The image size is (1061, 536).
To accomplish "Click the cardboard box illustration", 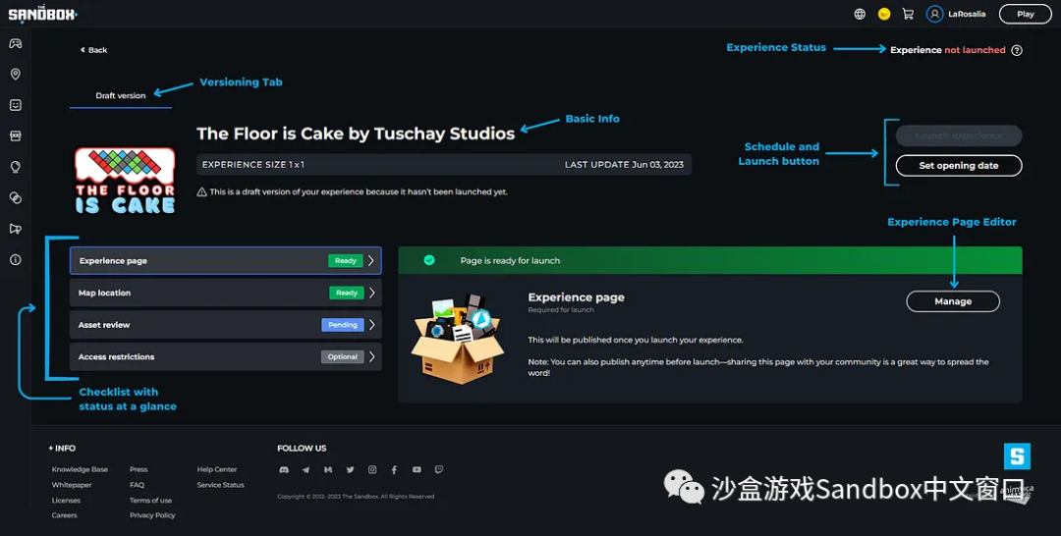I will click(458, 339).
